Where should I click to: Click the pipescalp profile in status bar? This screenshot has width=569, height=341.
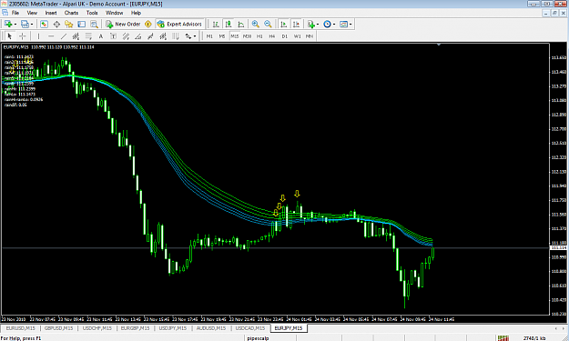258,338
